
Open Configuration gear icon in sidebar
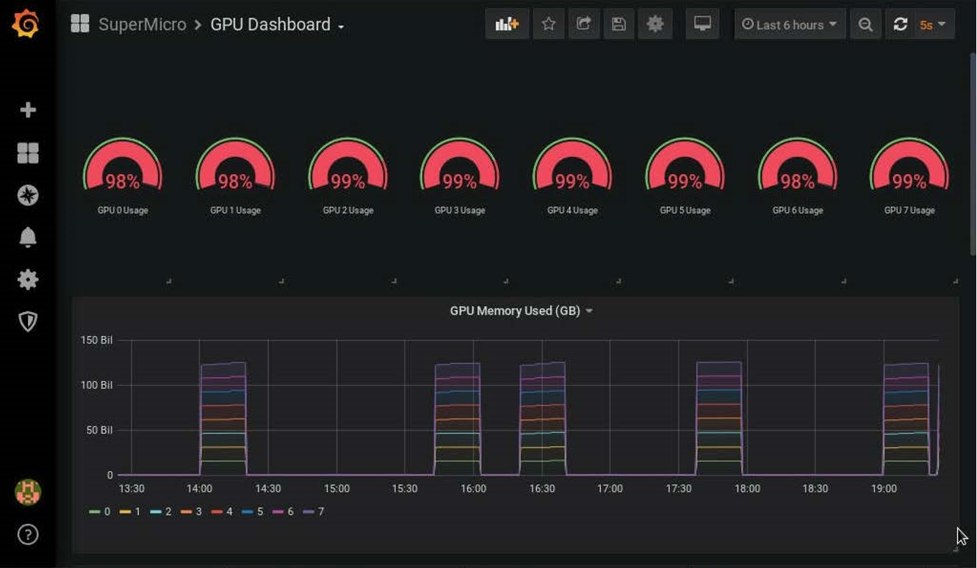(28, 280)
